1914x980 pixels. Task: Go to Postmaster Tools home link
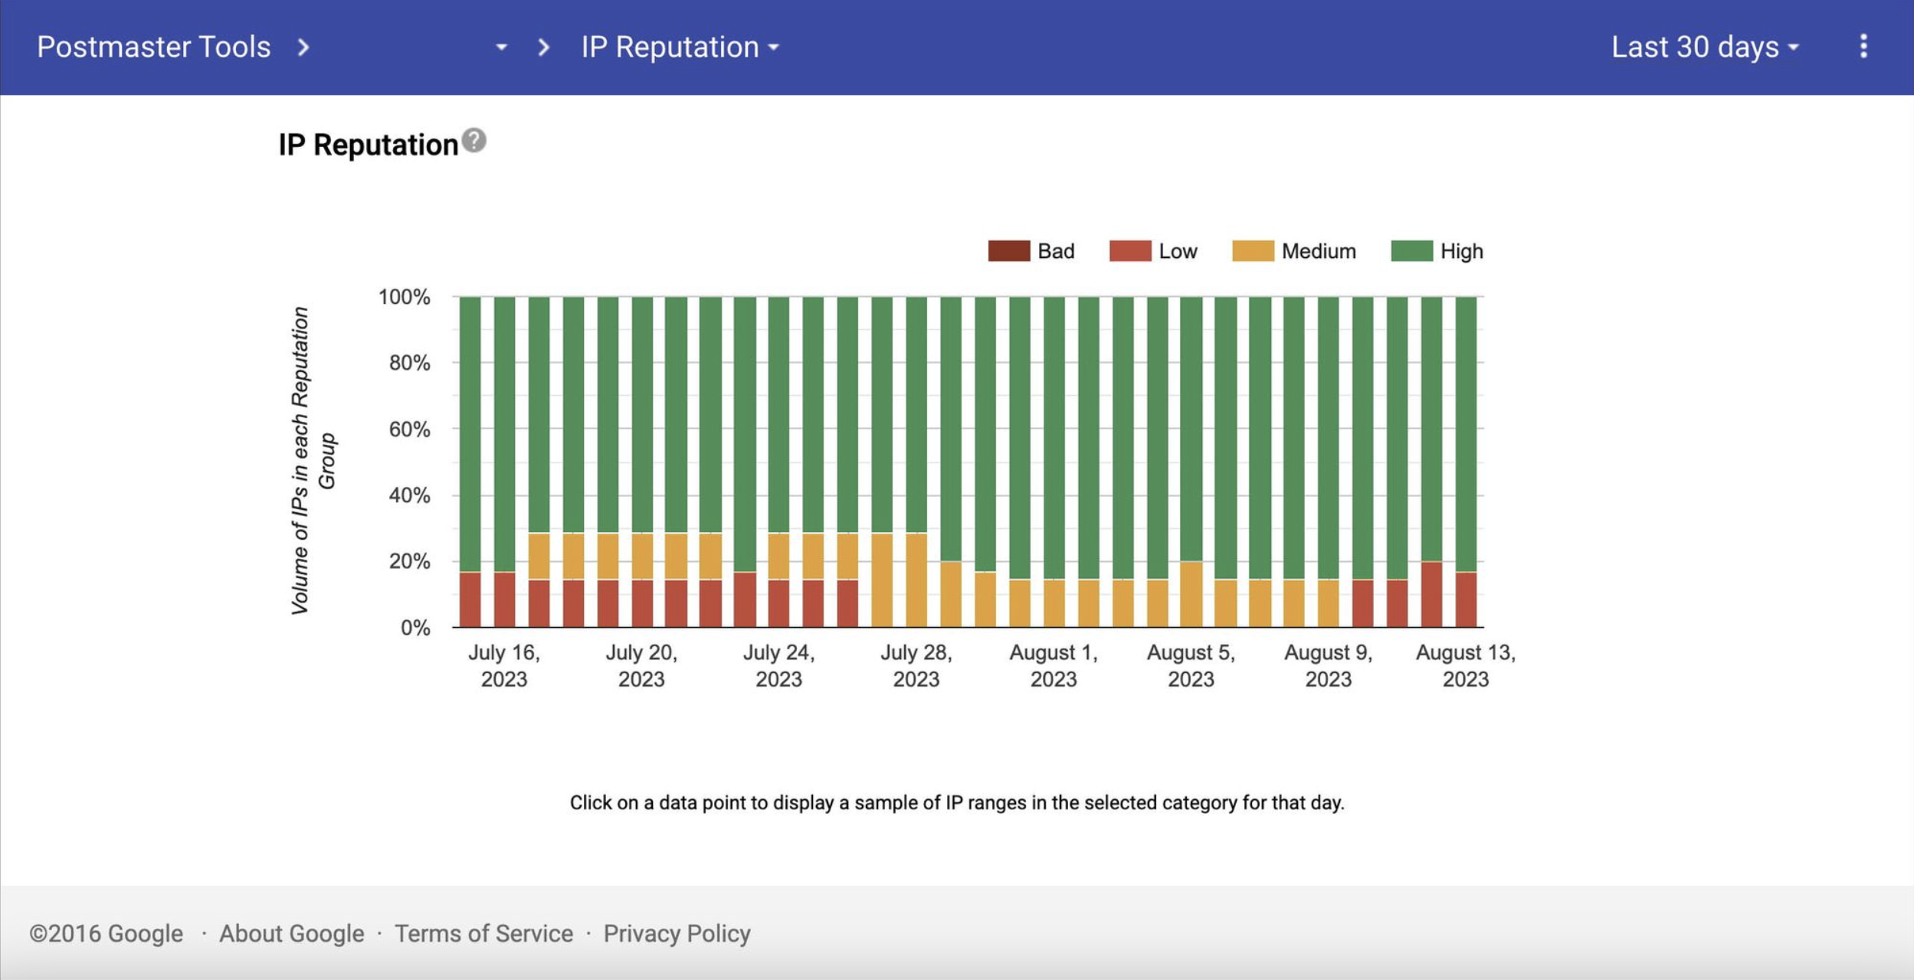[154, 47]
